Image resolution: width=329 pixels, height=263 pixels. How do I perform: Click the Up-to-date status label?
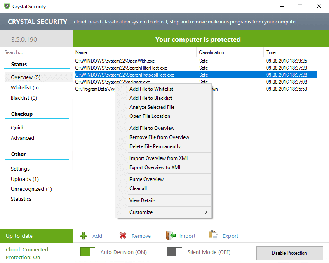point(19,236)
